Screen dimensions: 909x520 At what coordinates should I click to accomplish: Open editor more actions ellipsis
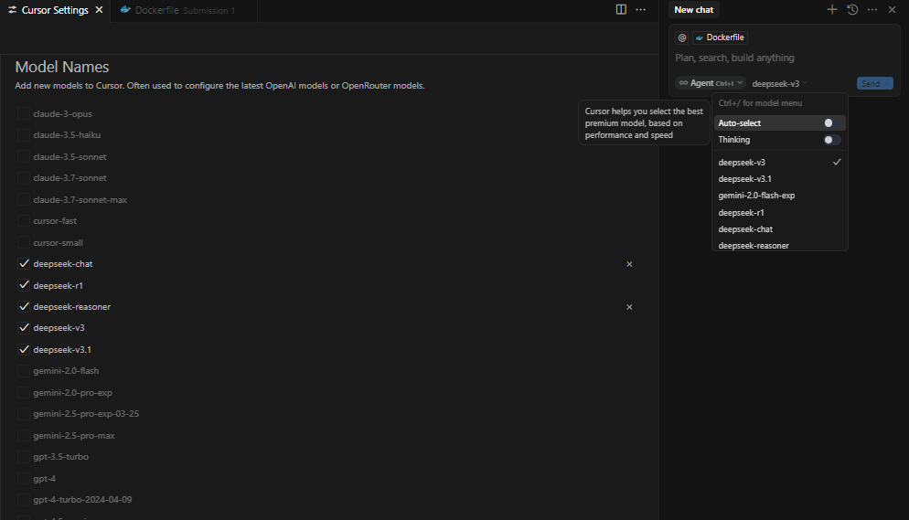[640, 9]
